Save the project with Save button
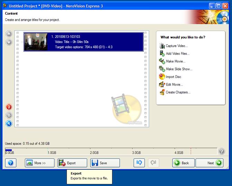This screenshot has height=186, width=232. click(105, 163)
